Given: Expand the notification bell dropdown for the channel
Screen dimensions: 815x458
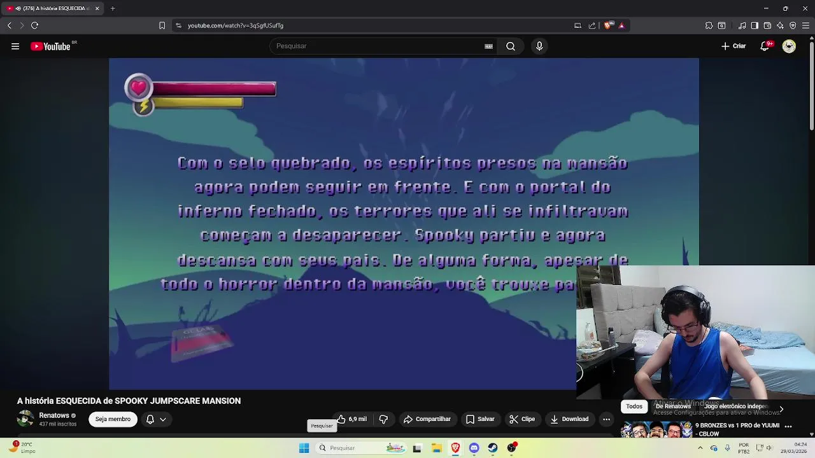Looking at the screenshot, I should pyautogui.click(x=156, y=419).
